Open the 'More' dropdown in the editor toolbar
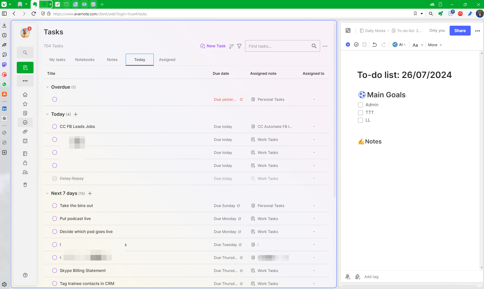The height and width of the screenshot is (289, 484). pyautogui.click(x=435, y=45)
